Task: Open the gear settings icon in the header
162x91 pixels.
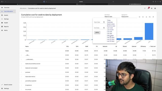Action: 152,8
